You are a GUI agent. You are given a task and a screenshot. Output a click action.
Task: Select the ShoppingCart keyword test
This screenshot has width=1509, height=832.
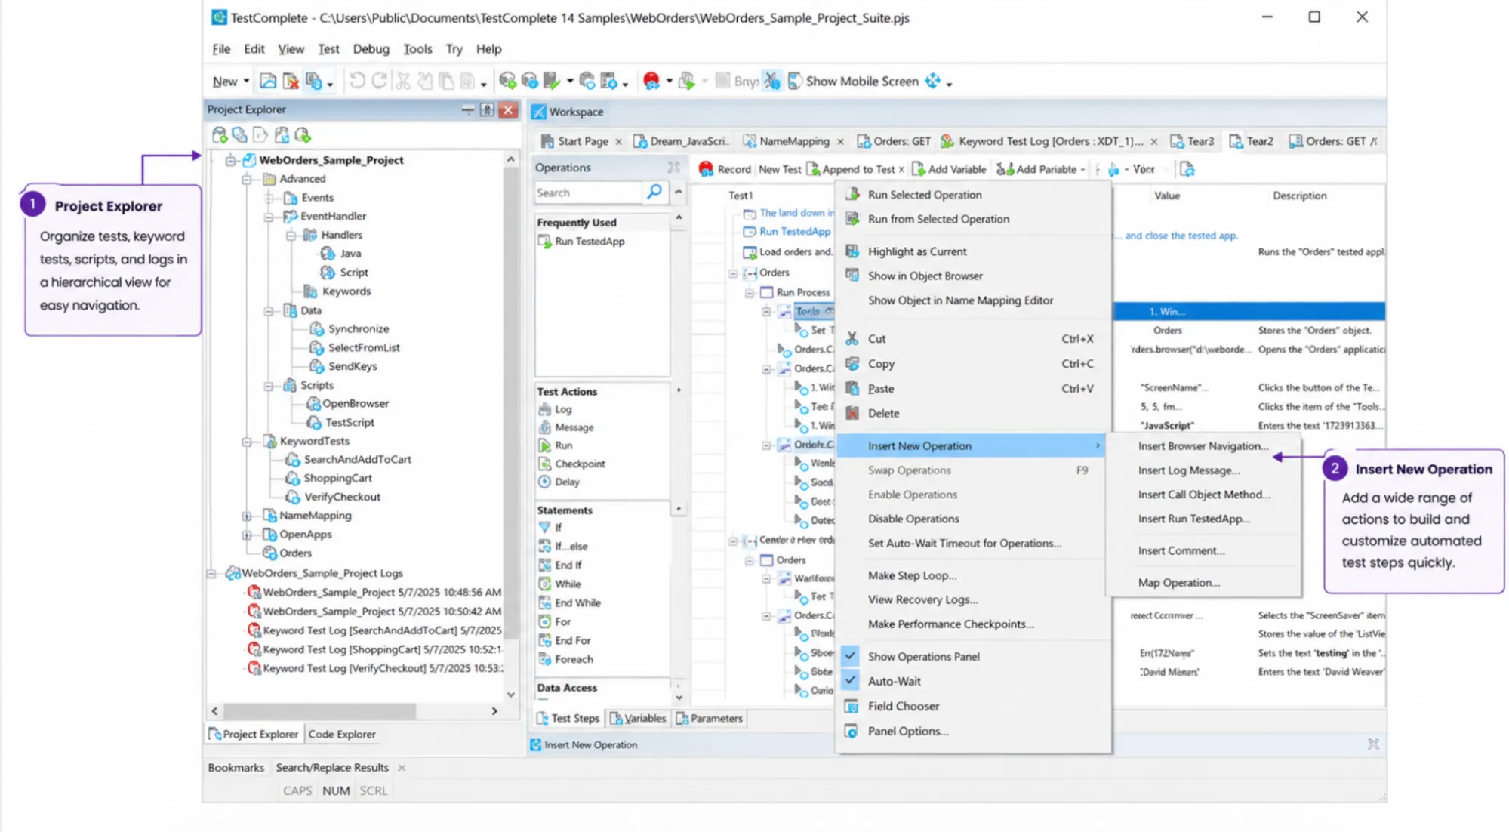point(329,478)
